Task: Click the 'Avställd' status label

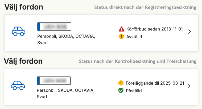Action: [134, 37]
